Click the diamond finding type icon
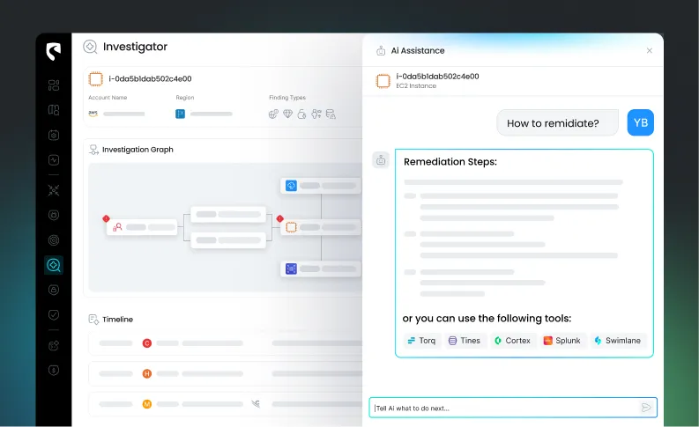This screenshot has width=699, height=427. (x=288, y=114)
